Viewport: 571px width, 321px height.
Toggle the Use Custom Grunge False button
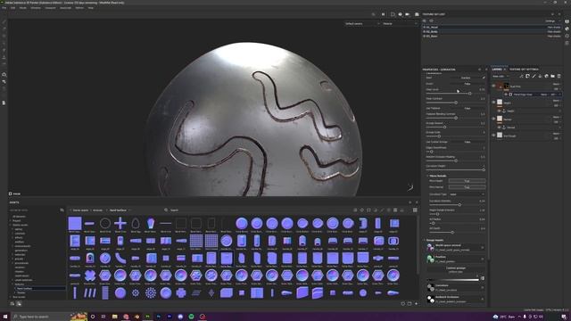(468, 142)
